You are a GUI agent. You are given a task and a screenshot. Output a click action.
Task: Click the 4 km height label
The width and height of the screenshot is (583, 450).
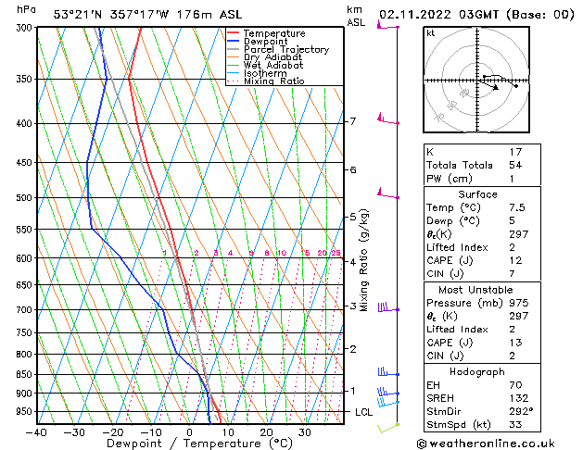352,262
